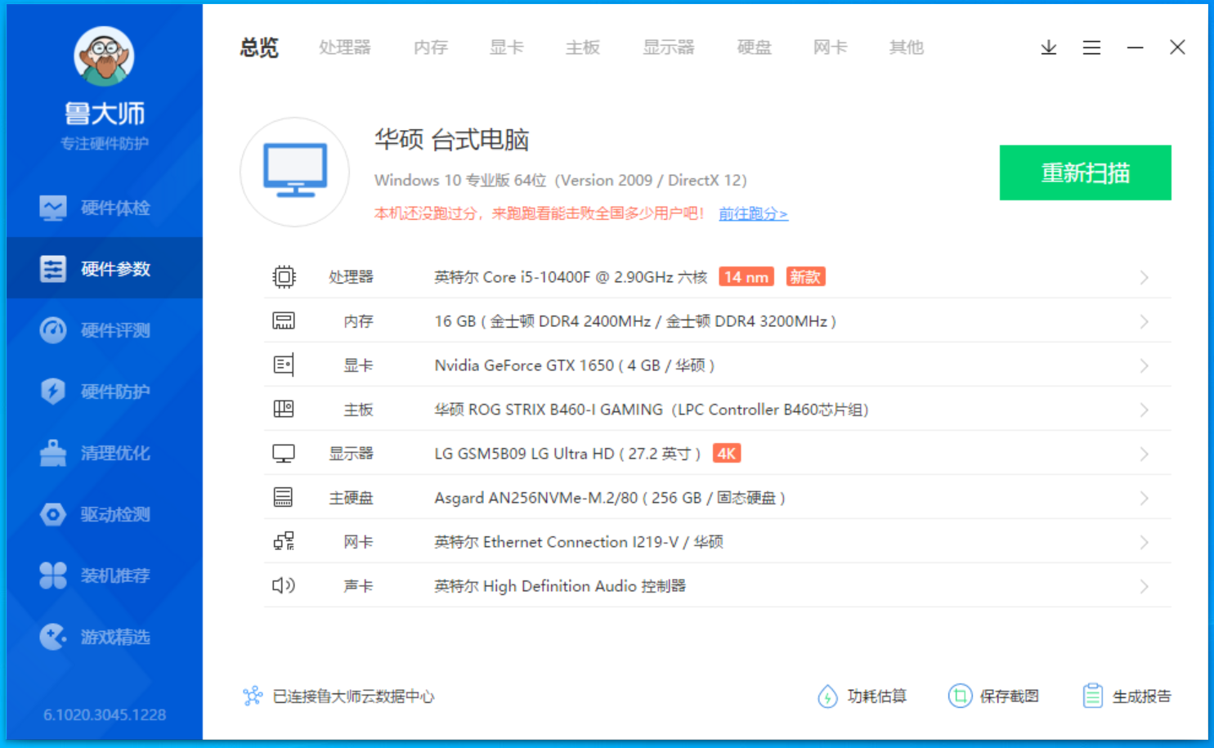This screenshot has width=1214, height=748.
Task: Click the motherboard icon in 主板 row
Action: click(284, 410)
